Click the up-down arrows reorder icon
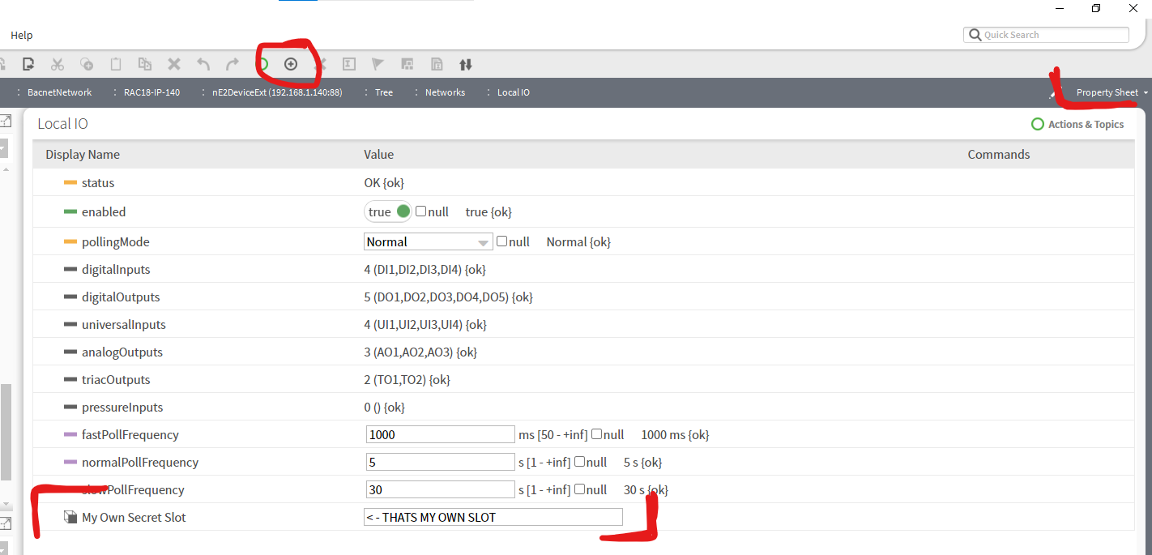The image size is (1152, 555). click(x=466, y=64)
